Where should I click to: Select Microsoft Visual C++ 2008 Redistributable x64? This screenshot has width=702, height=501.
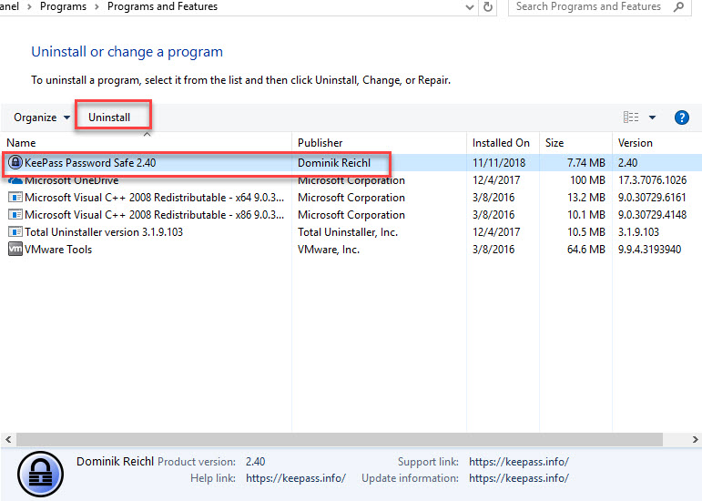click(x=351, y=198)
